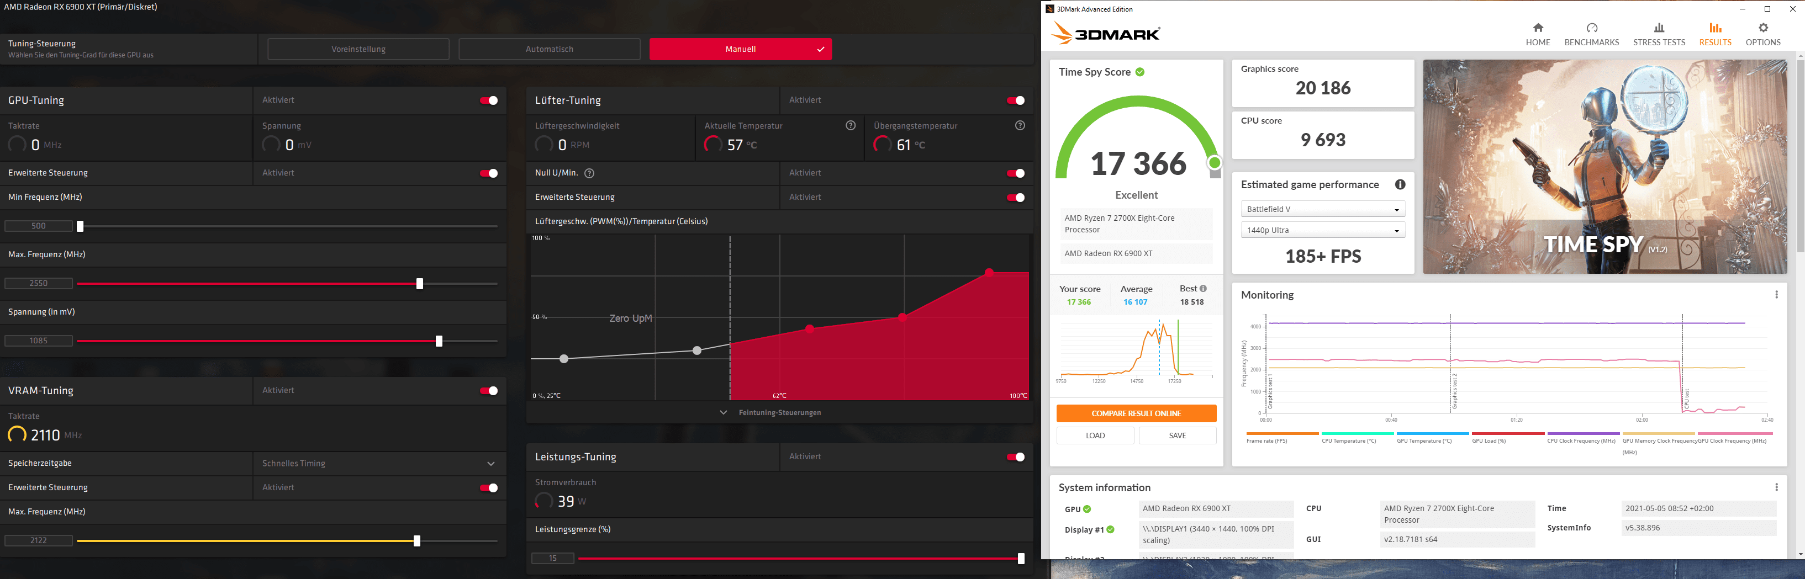Open Results icon in 3DMark
The width and height of the screenshot is (1805, 579).
pyautogui.click(x=1714, y=28)
